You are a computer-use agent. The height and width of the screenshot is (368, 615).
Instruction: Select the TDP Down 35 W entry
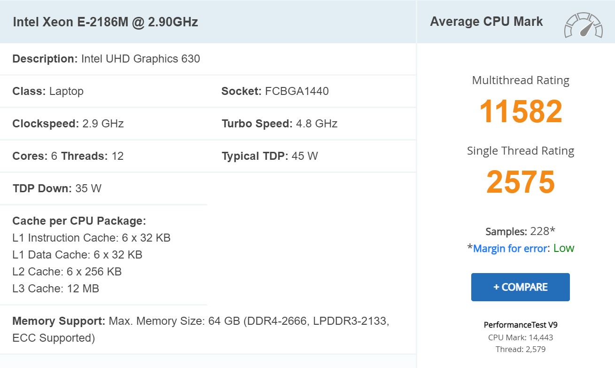coord(57,188)
